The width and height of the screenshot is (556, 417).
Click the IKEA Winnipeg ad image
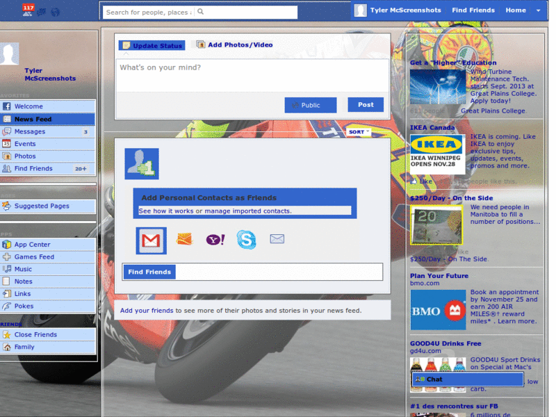click(x=437, y=154)
